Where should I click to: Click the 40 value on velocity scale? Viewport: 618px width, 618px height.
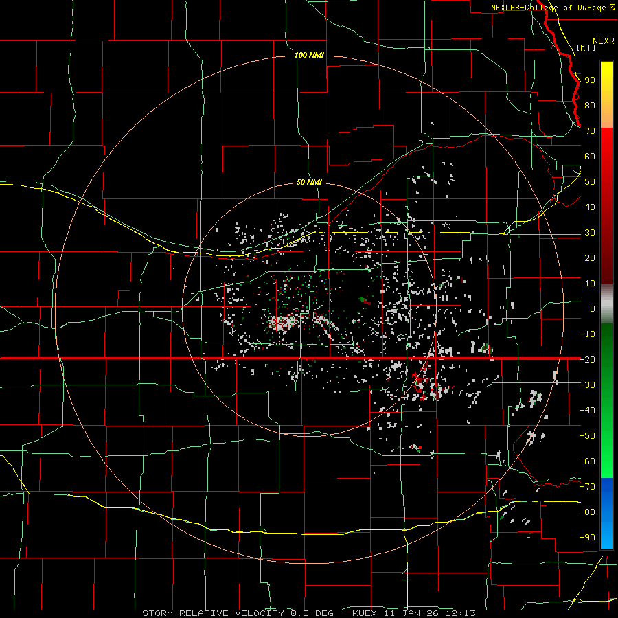pos(590,207)
